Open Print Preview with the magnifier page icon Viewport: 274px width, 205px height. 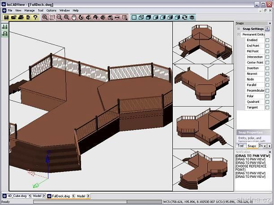coord(28,17)
